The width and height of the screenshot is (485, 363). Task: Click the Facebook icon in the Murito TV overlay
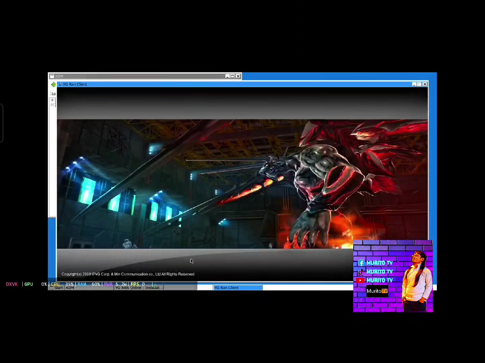coord(361,263)
